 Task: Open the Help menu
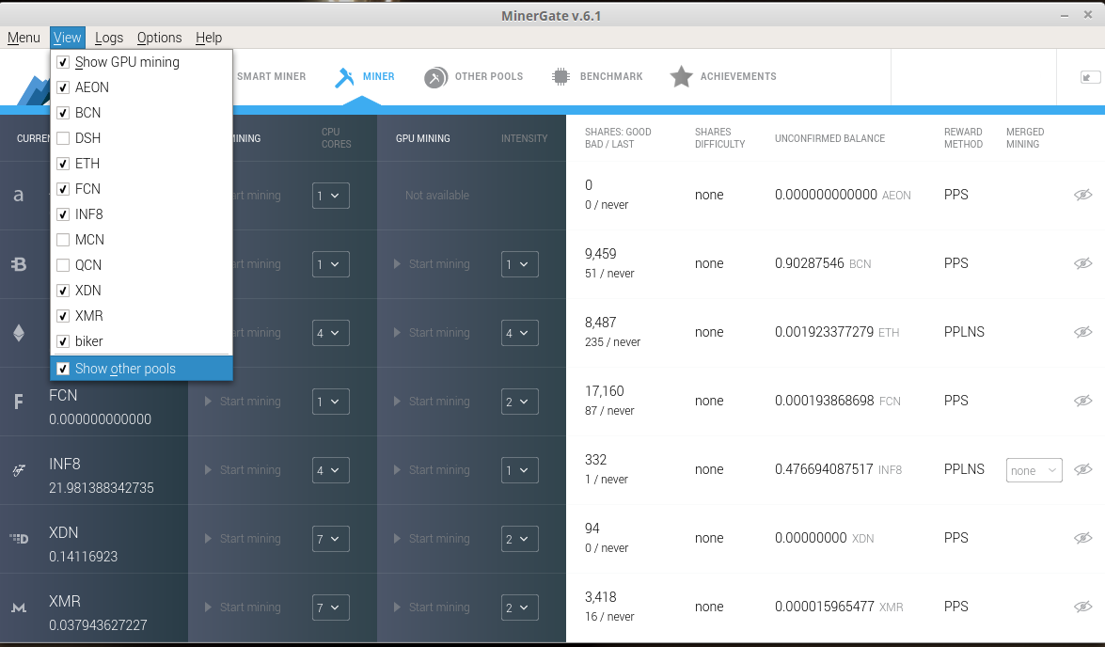209,38
